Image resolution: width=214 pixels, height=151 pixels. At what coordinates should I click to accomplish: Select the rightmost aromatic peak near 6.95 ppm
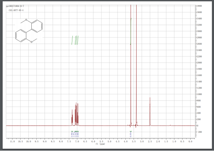coord(78,115)
